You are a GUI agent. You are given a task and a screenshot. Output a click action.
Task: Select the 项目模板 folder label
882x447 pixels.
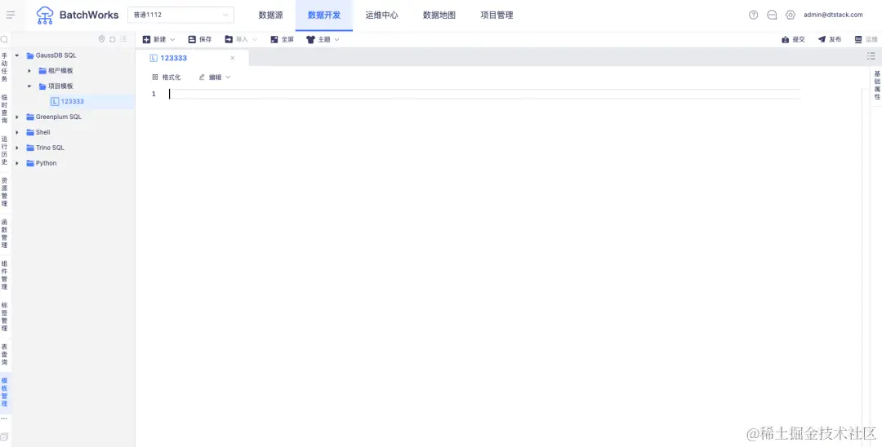[60, 86]
